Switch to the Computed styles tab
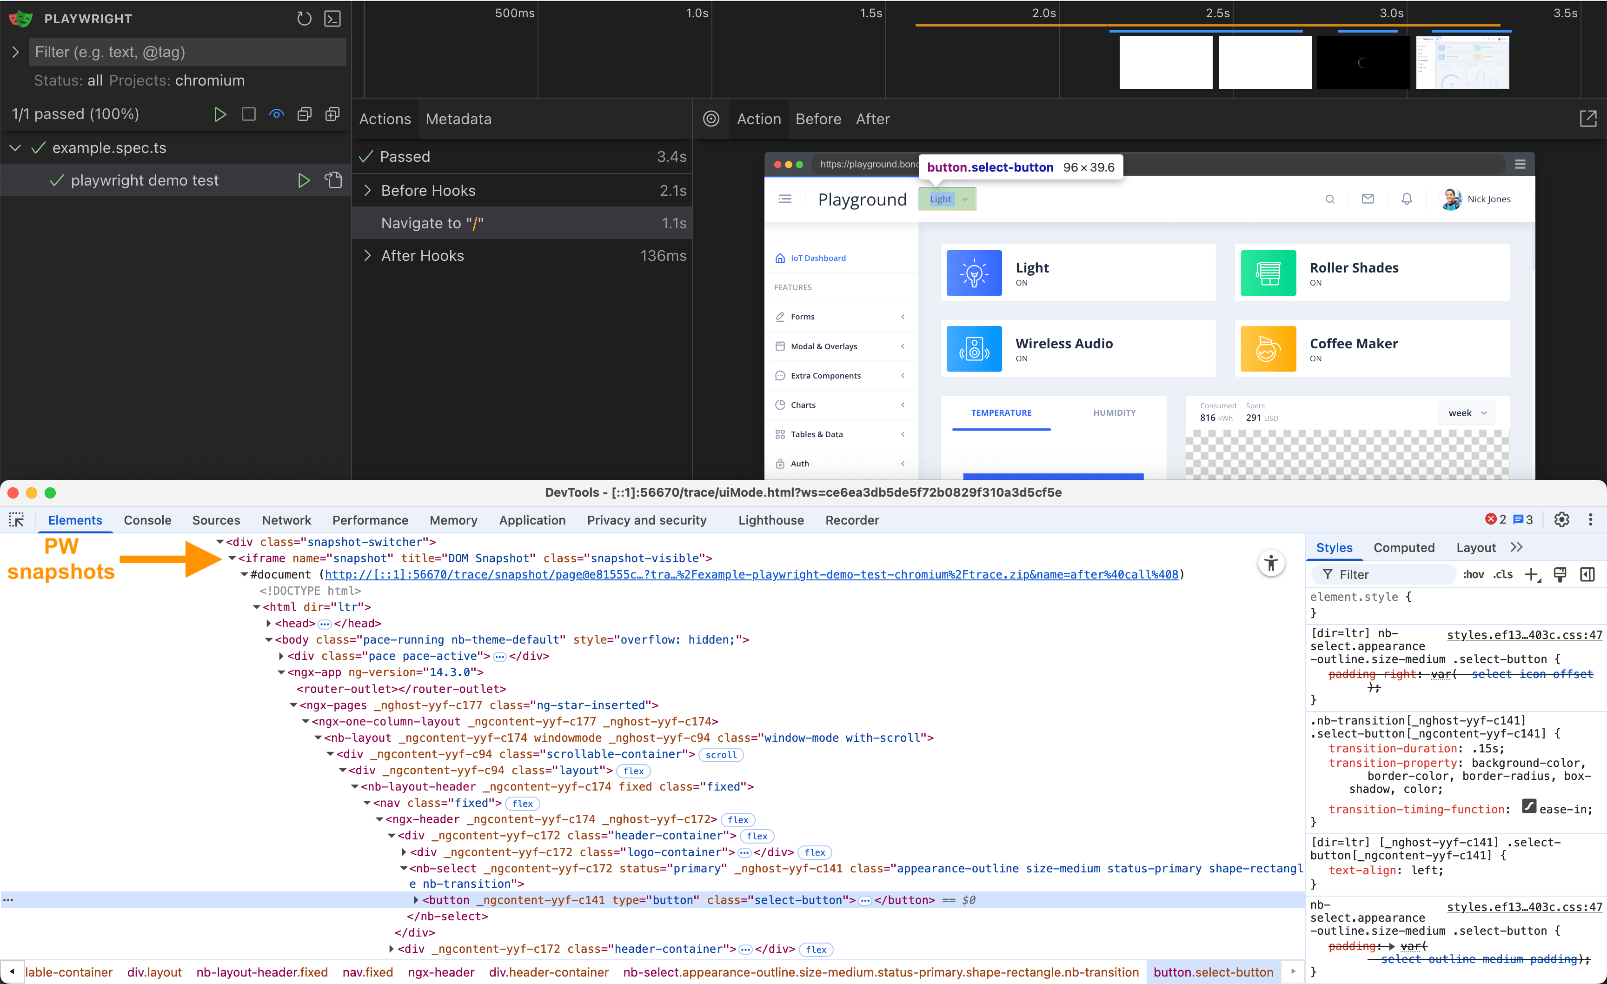 point(1403,548)
